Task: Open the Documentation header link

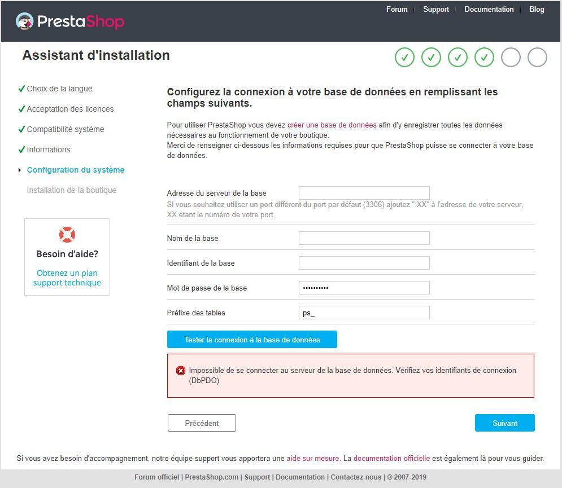Action: 489,10
